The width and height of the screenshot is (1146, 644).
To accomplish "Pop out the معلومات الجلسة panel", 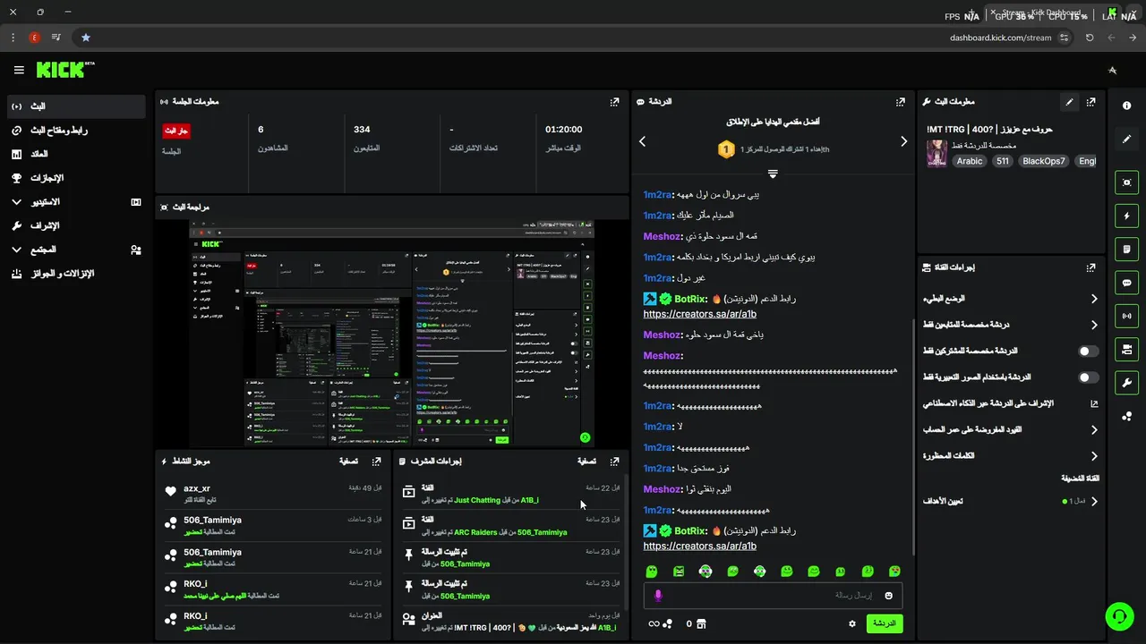I will pyautogui.click(x=614, y=102).
